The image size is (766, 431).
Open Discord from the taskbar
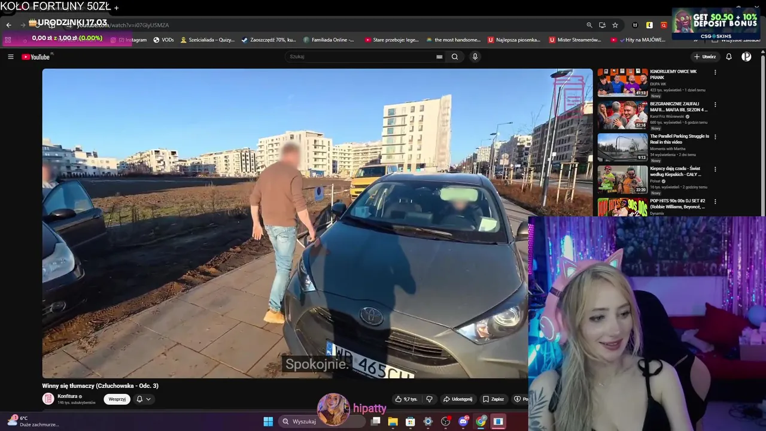(463, 421)
